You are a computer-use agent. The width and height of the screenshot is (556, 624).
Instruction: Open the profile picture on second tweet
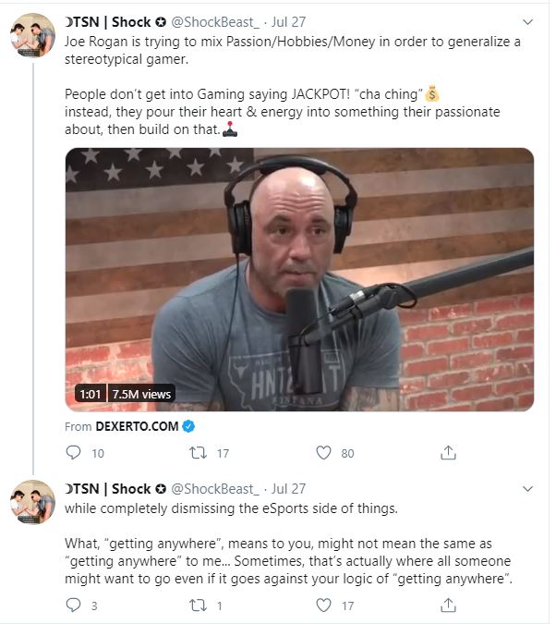[x=32, y=503]
